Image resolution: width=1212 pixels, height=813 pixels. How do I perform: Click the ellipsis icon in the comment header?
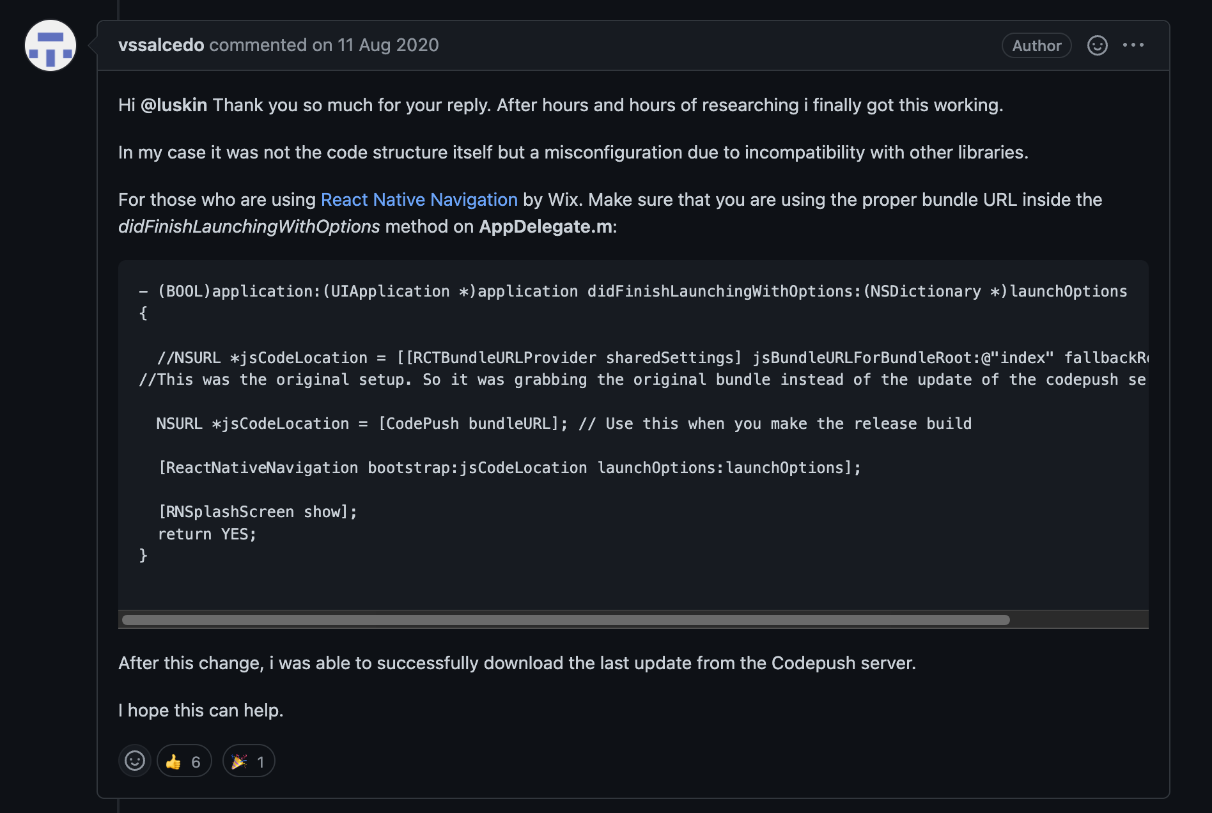(x=1134, y=45)
